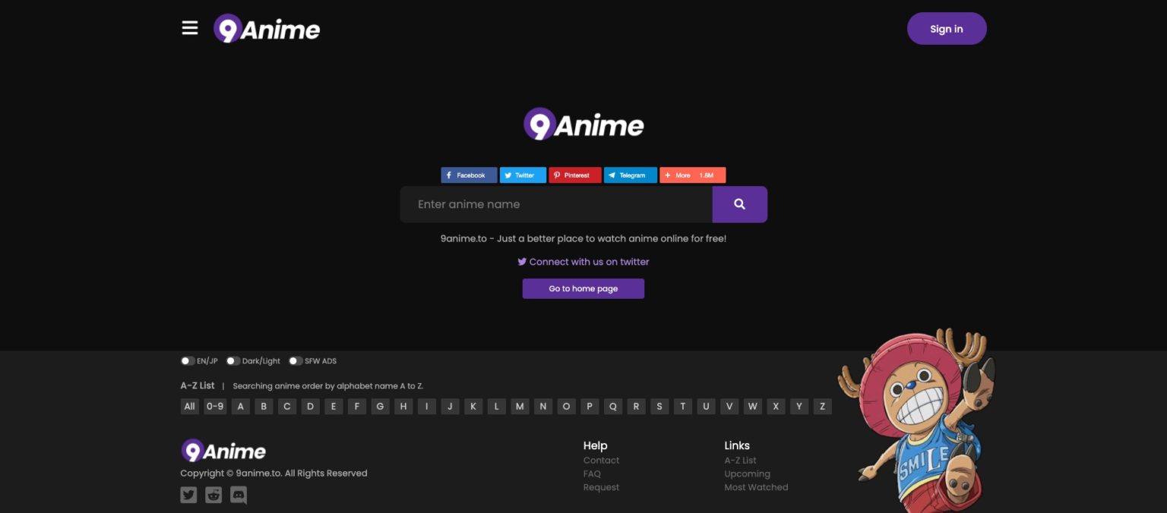Join the Discord via the footer icon

tap(238, 494)
